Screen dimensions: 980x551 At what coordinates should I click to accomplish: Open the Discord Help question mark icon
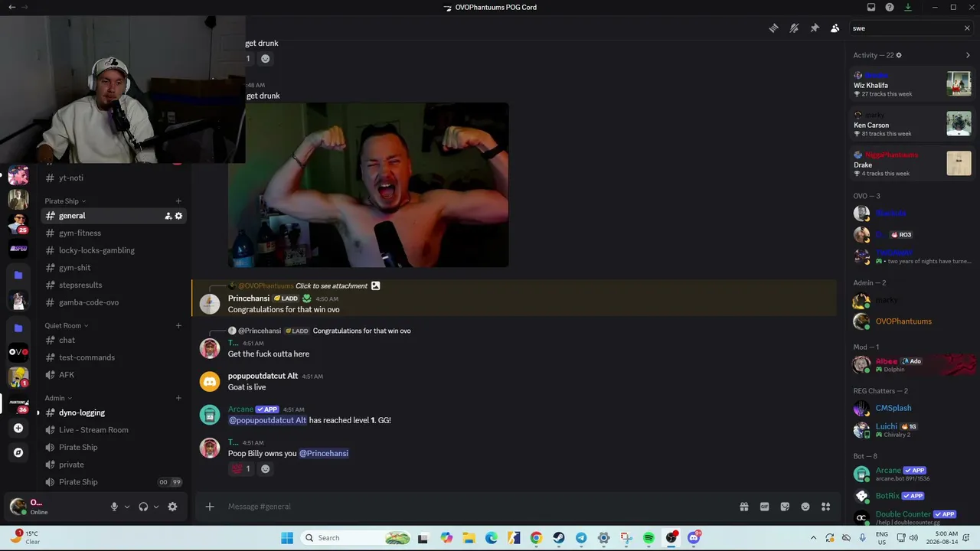click(x=890, y=8)
